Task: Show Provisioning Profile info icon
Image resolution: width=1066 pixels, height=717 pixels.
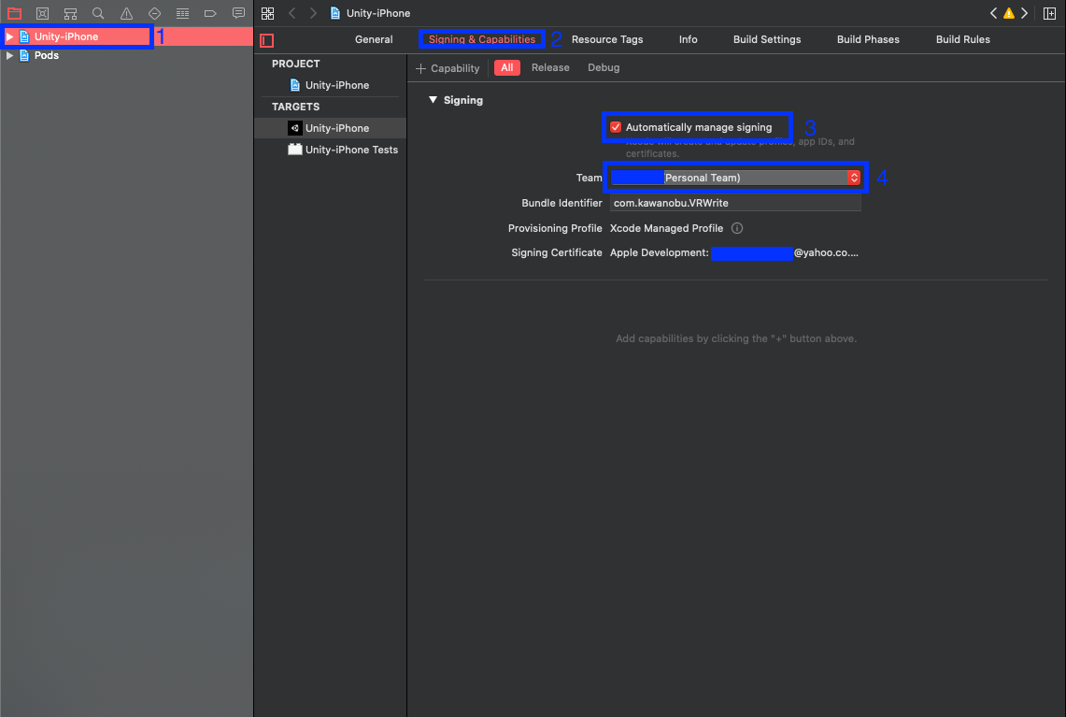Action: (737, 229)
